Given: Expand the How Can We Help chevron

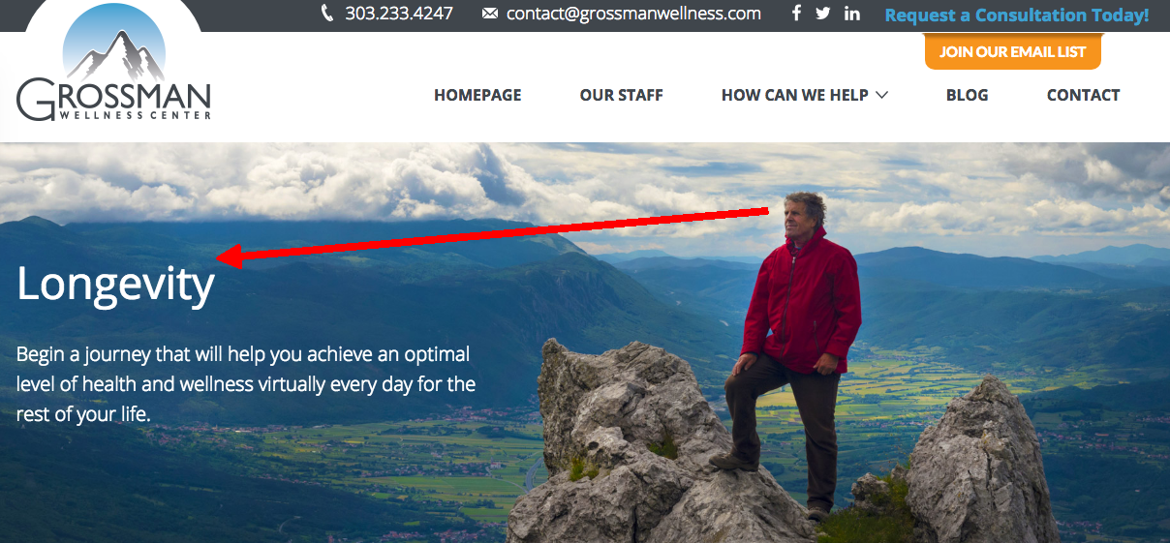Looking at the screenshot, I should pos(881,95).
